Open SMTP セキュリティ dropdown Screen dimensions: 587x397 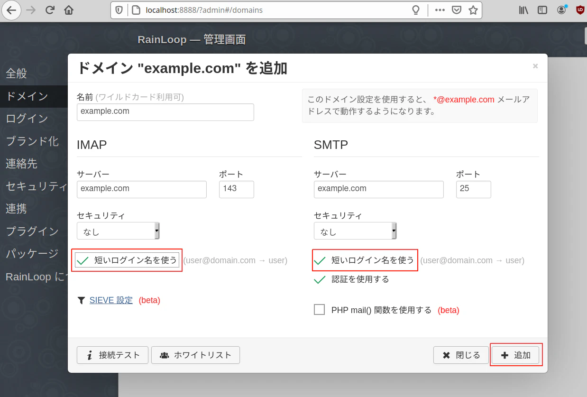(x=355, y=231)
